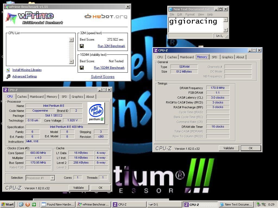This screenshot has width=278, height=208.
Task: Open Notepad Edit menu
Action: pos(180,15)
